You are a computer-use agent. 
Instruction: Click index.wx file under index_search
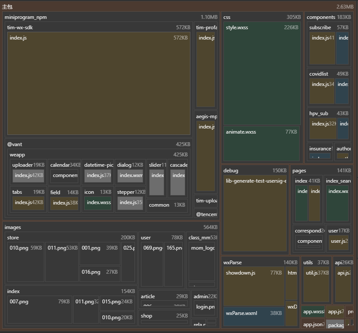pos(337,203)
